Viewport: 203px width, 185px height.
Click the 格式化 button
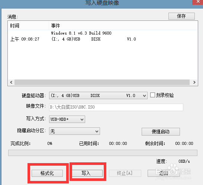[47, 173]
